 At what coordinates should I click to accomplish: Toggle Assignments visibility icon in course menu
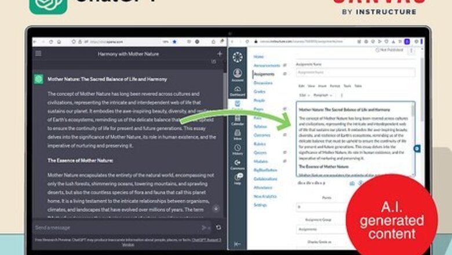click(285, 74)
